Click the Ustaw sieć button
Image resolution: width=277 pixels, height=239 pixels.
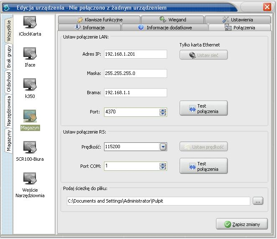pyautogui.click(x=203, y=55)
